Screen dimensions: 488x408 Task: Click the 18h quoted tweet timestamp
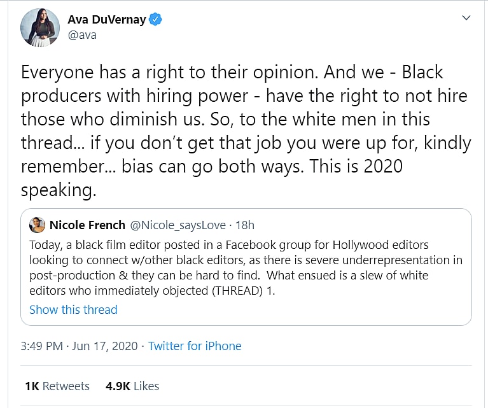tap(244, 225)
